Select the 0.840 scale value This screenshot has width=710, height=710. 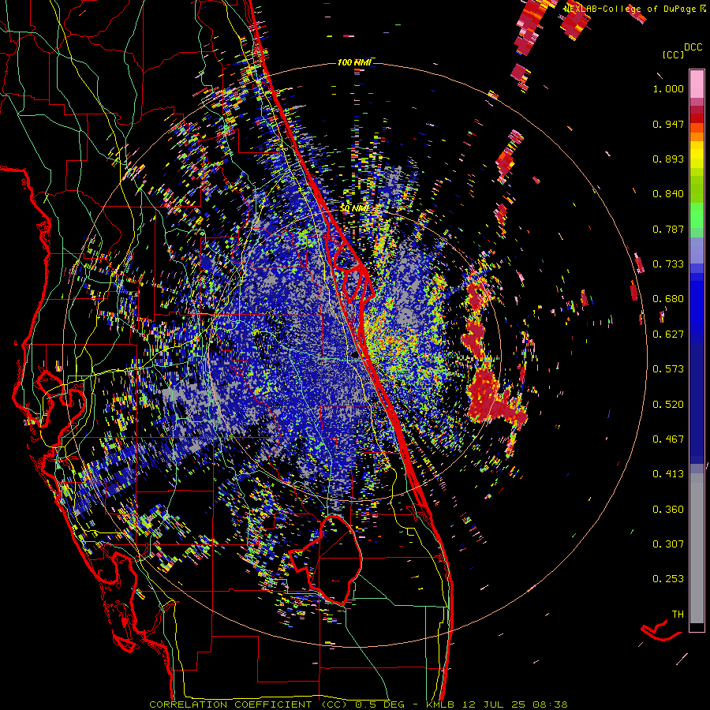(x=668, y=194)
